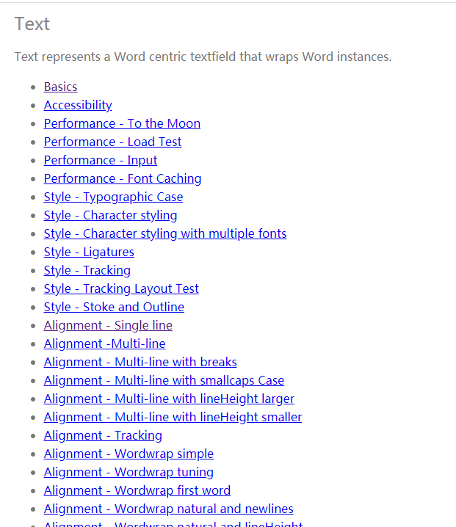Image resolution: width=456 pixels, height=527 pixels.
Task: Open Style - Character styling link
Action: [x=110, y=216]
